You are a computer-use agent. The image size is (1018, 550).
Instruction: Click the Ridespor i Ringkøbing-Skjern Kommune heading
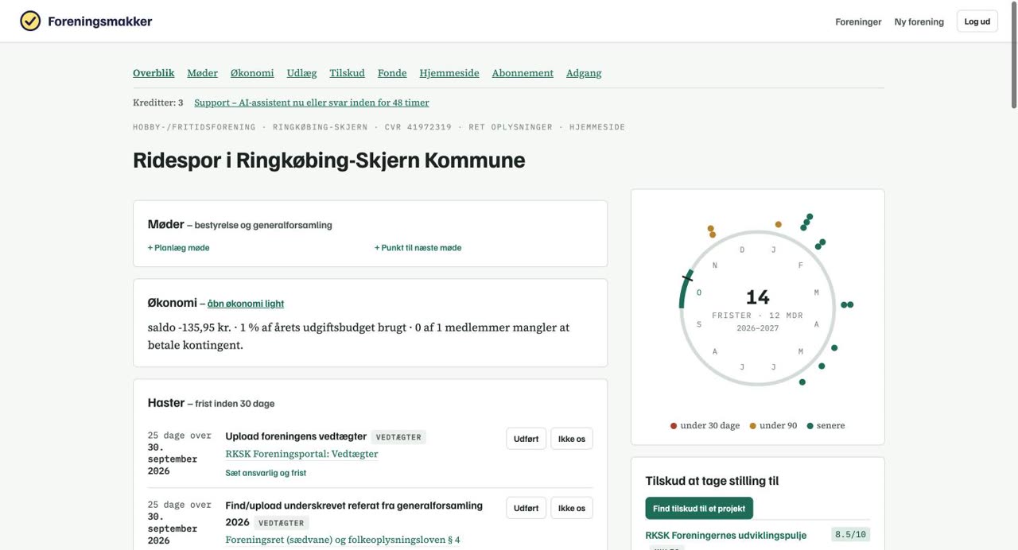[329, 160]
